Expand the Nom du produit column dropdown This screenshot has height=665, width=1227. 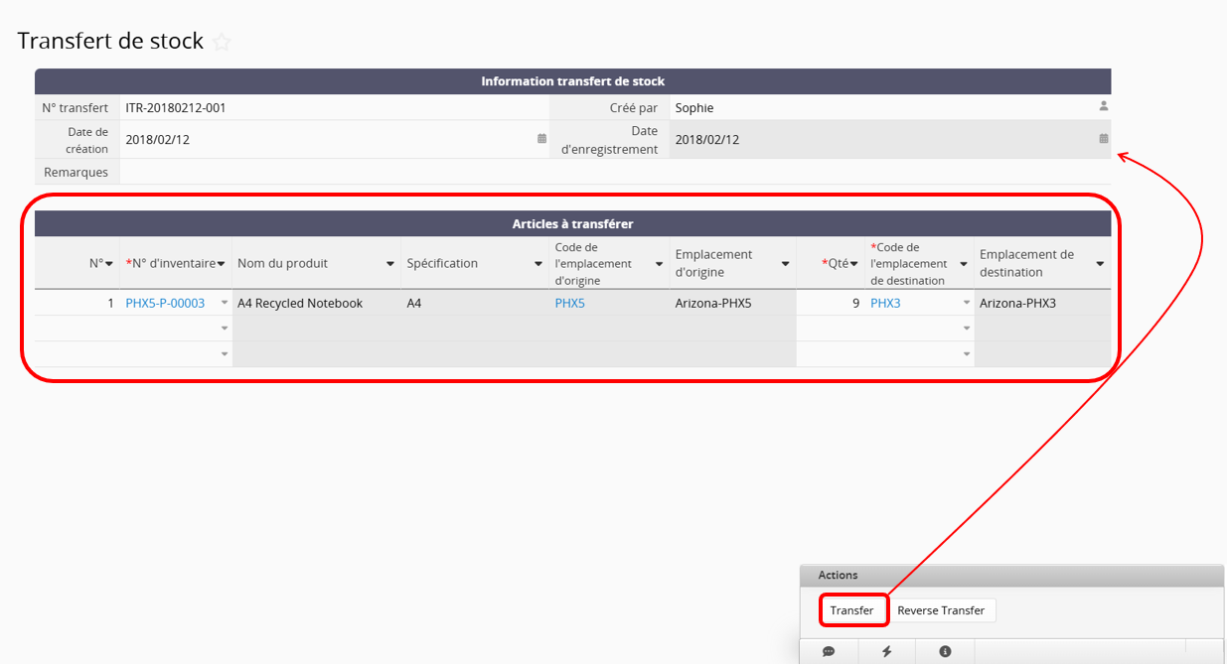coord(389,264)
